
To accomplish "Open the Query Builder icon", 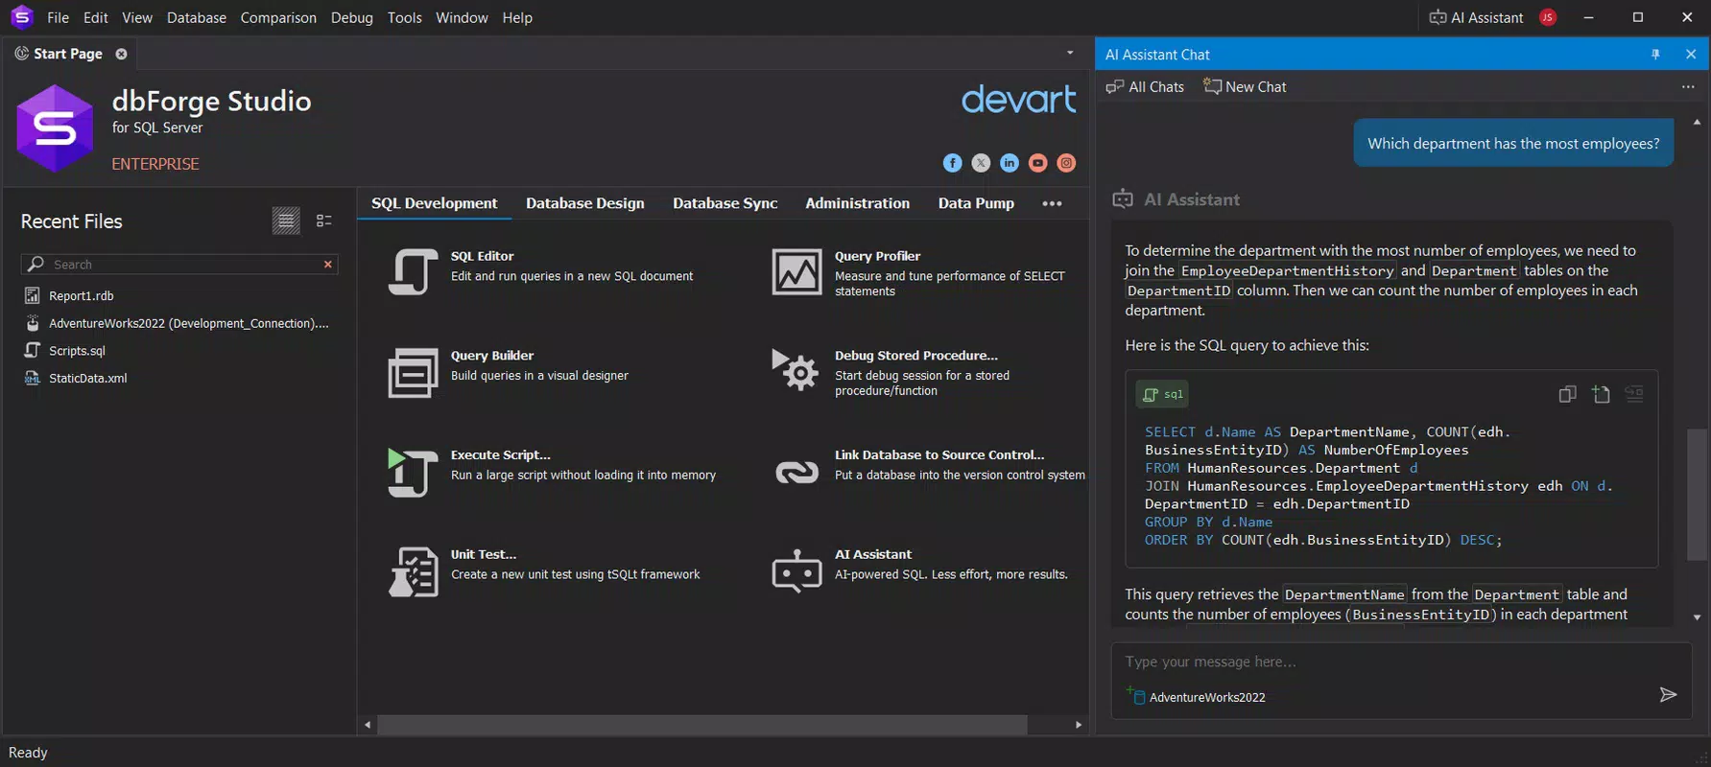I will point(413,373).
